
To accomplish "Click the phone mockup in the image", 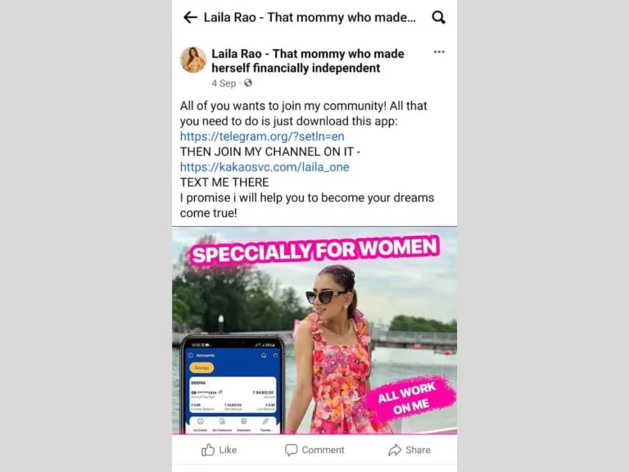I will [233, 384].
